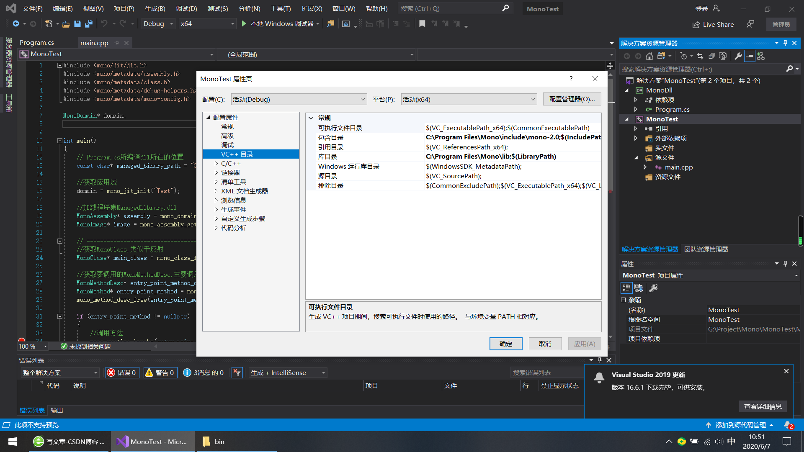This screenshot has width=804, height=452.
Task: Open the configuration combo box showing 活动(Debug)
Action: (x=299, y=99)
